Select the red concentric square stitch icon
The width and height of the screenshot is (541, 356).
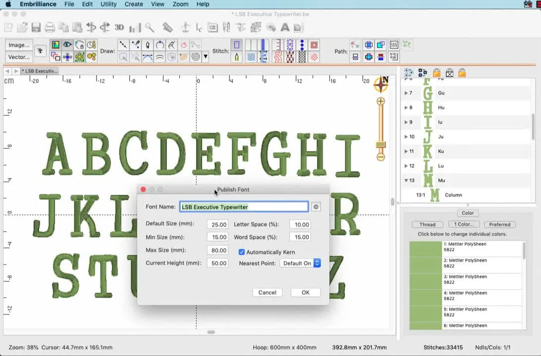pos(314,45)
